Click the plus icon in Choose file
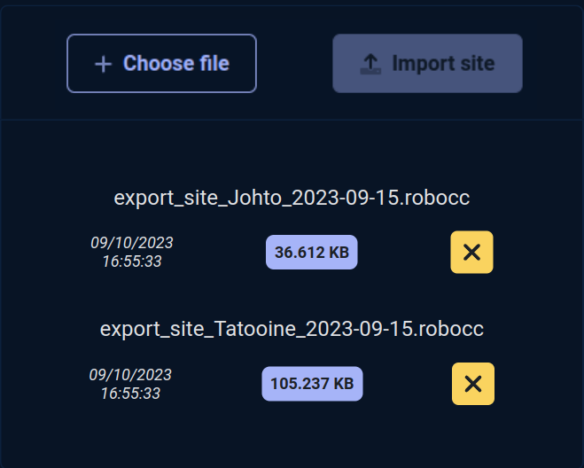This screenshot has width=584, height=468. pos(103,64)
